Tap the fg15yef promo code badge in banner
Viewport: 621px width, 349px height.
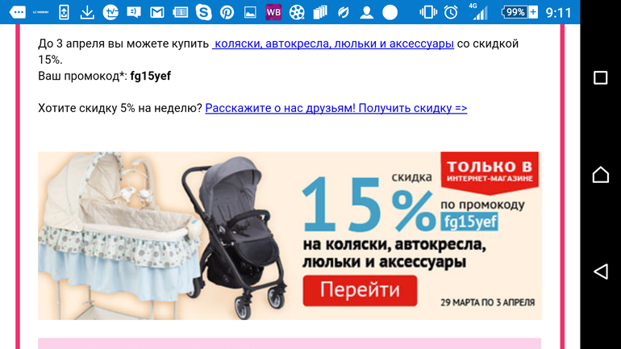click(x=469, y=222)
